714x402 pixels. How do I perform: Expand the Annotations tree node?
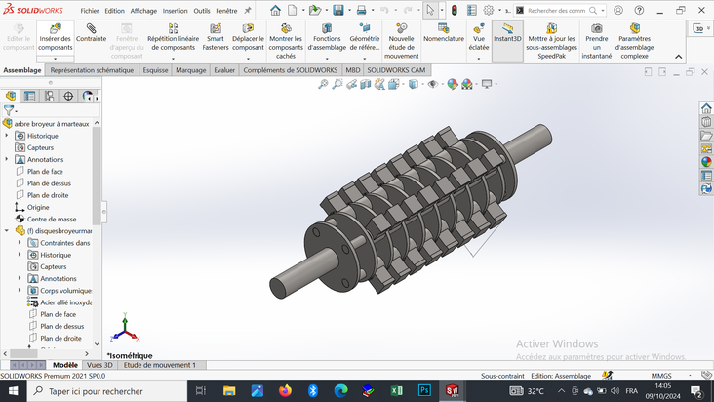[7, 160]
